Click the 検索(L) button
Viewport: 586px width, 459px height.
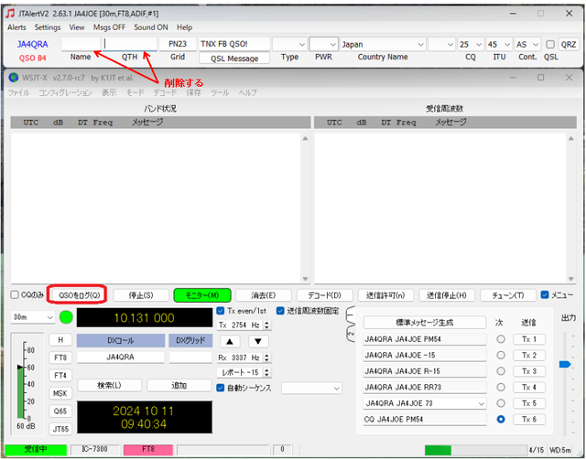click(x=110, y=385)
